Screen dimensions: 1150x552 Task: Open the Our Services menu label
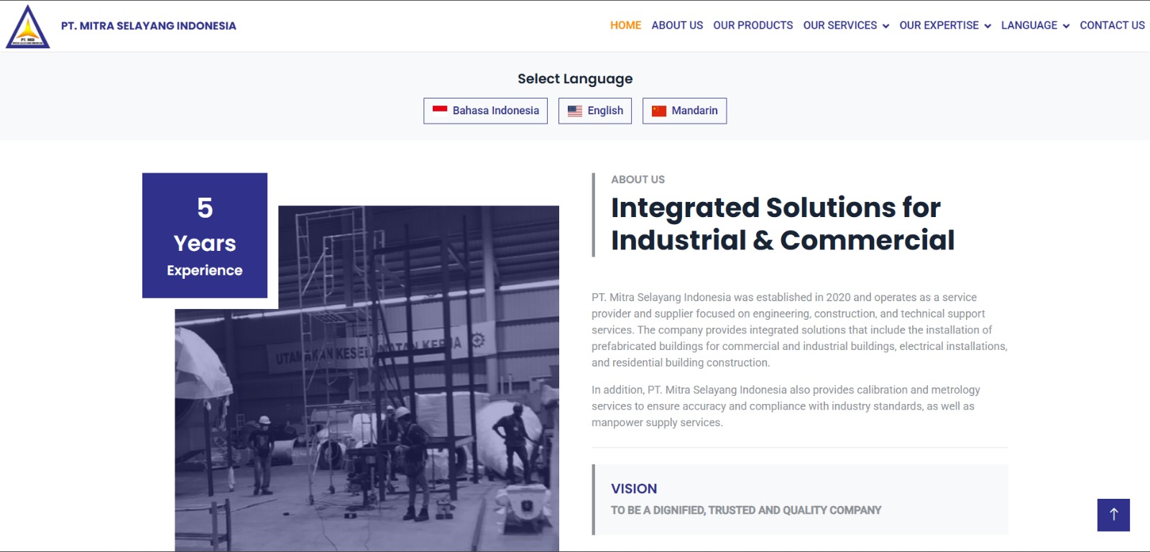tap(840, 25)
